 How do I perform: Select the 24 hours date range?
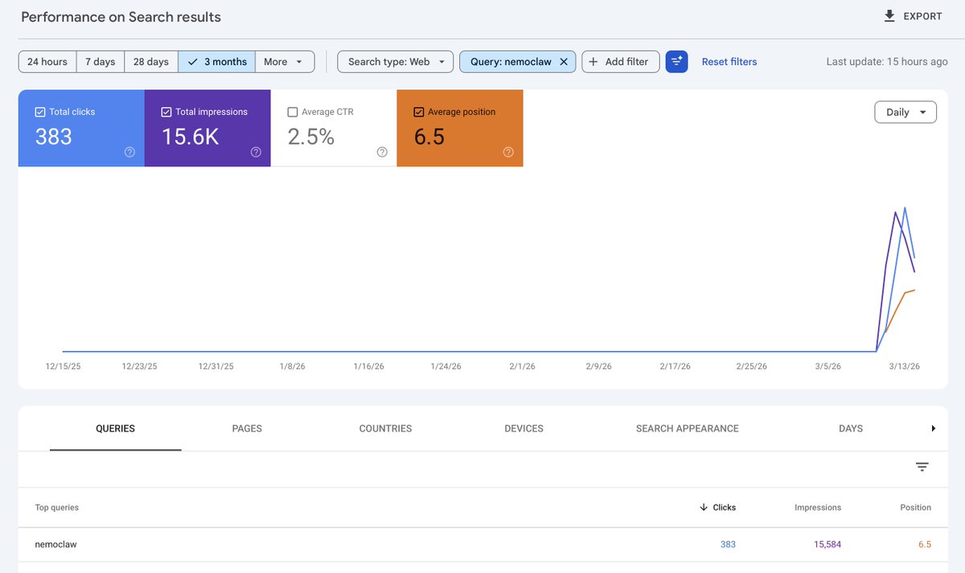pyautogui.click(x=47, y=62)
